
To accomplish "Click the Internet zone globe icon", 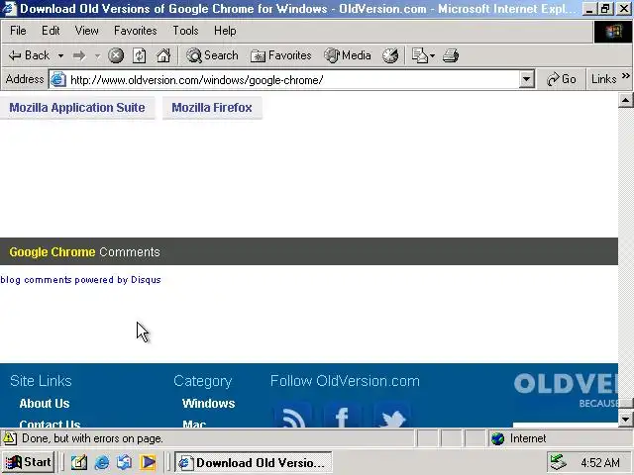I will [497, 438].
